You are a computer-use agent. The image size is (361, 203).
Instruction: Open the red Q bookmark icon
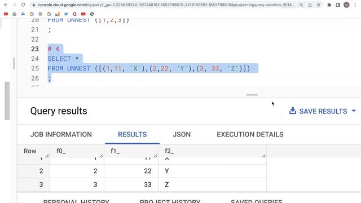(74, 14)
